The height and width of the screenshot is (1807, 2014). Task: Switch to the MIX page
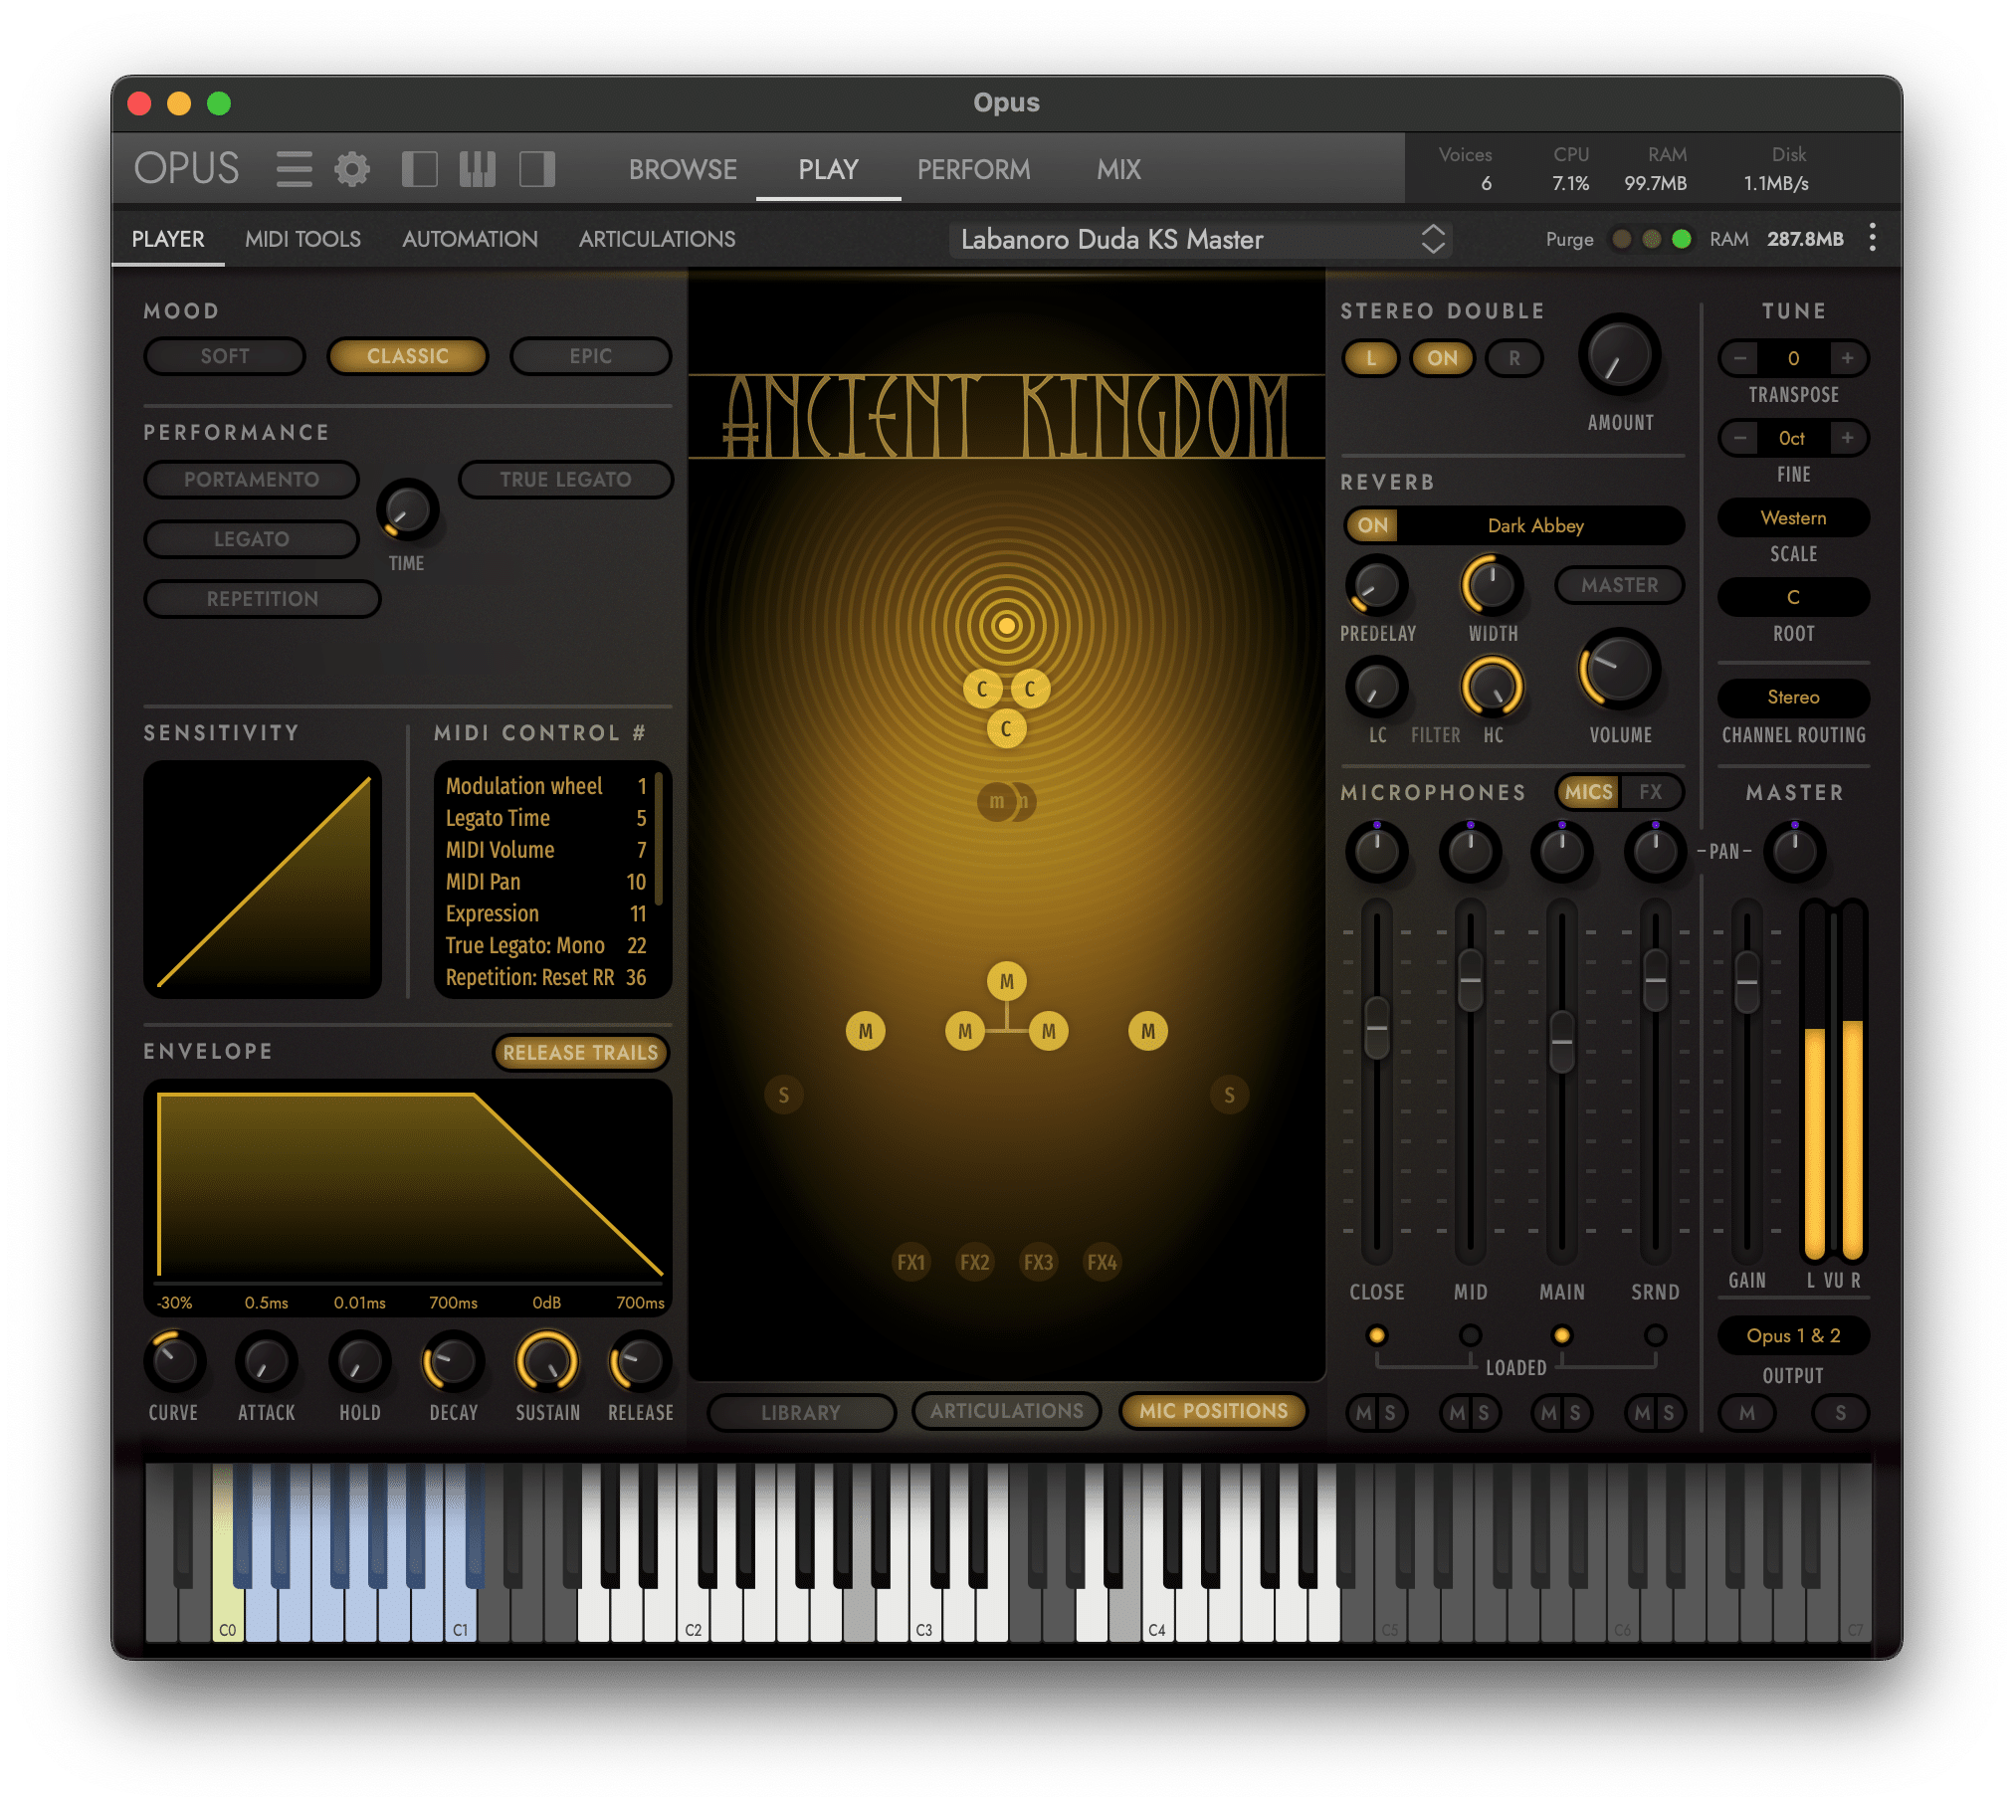1118,169
